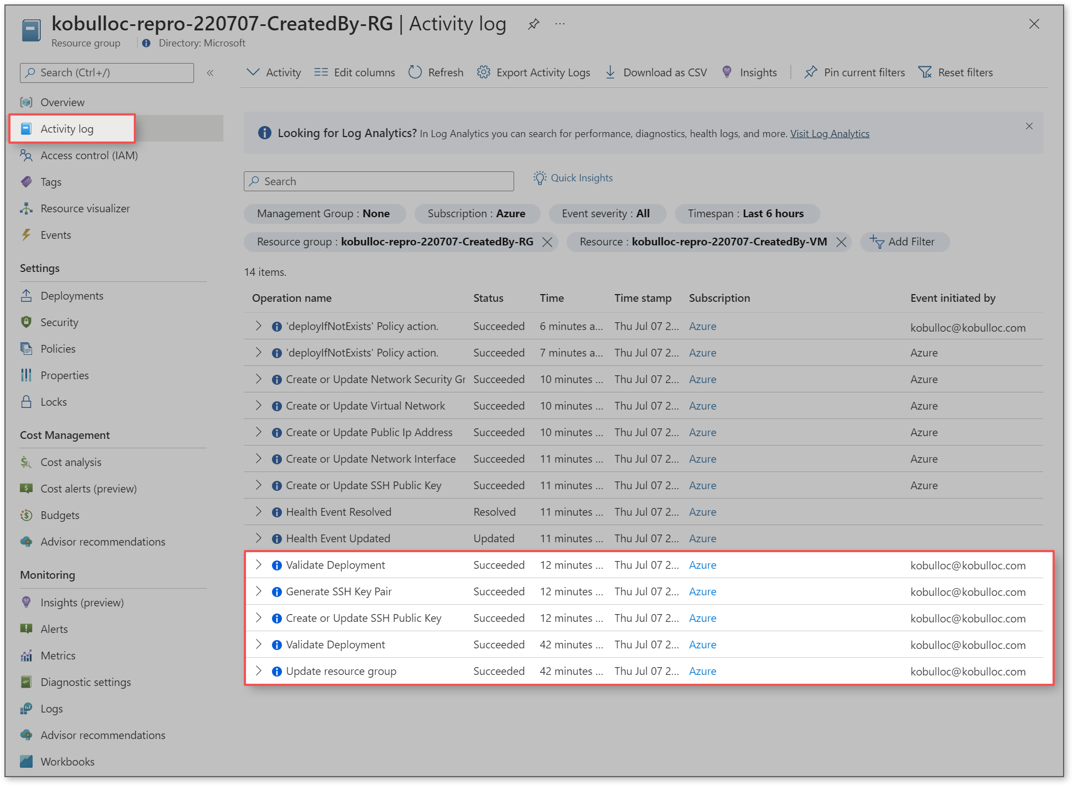The image size is (1073, 786).
Task: Open Edit columns panel
Action: (x=354, y=72)
